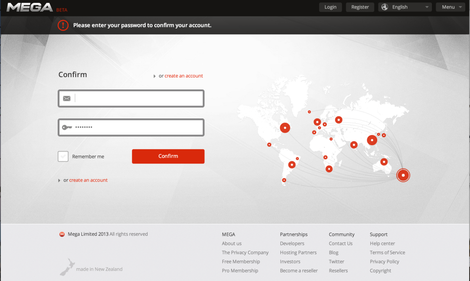Open the create an account link

pos(184,76)
